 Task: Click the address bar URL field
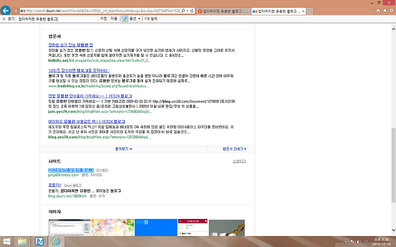point(103,11)
